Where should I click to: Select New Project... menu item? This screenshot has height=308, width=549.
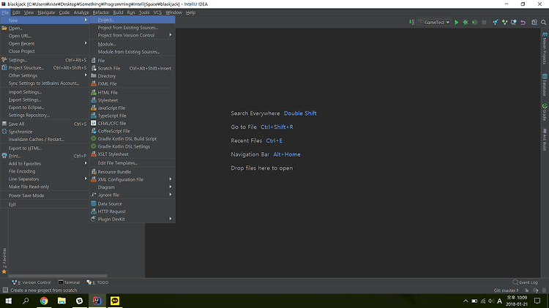(x=132, y=20)
